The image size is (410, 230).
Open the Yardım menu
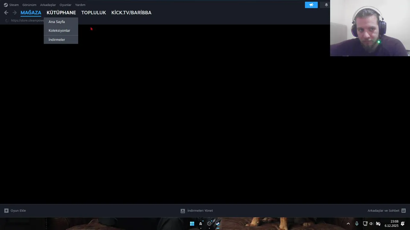click(x=80, y=5)
